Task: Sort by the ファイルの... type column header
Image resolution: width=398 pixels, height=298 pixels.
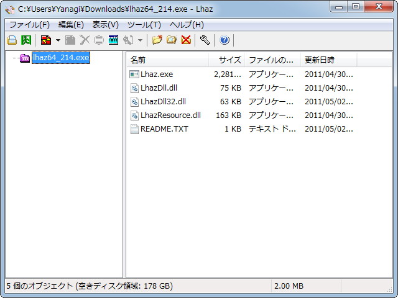Action: tap(273, 60)
